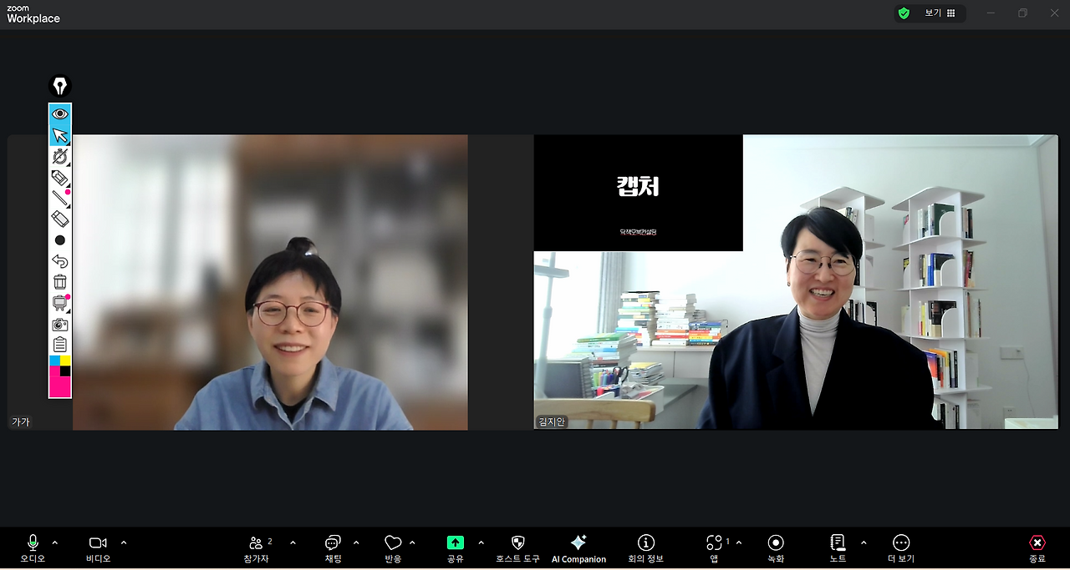This screenshot has height=570, width=1070.
Task: Start recording with the 녹화 button
Action: pyautogui.click(x=776, y=548)
